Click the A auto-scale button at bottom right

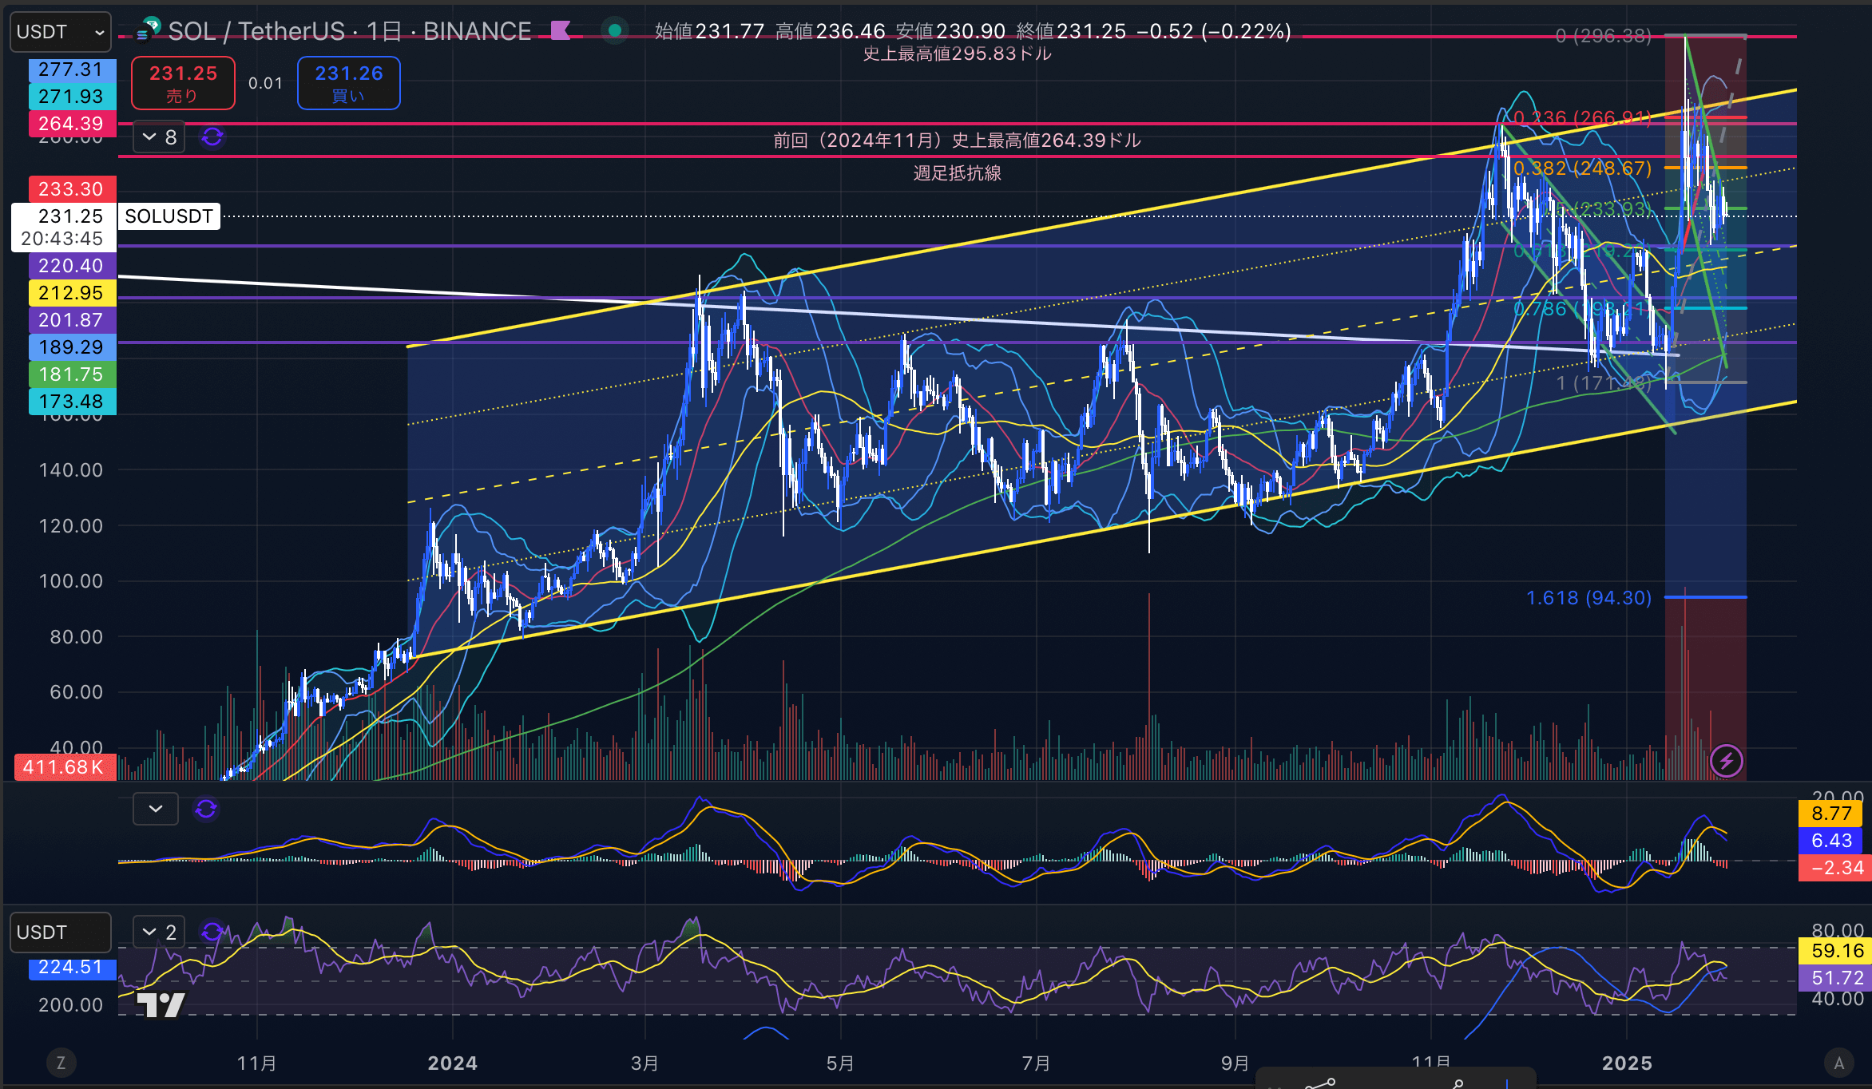click(x=1839, y=1063)
